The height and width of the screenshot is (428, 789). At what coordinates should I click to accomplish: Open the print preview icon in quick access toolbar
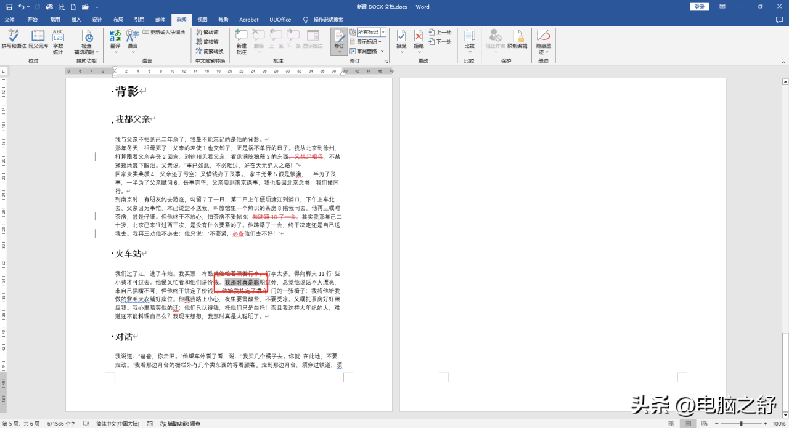point(60,6)
